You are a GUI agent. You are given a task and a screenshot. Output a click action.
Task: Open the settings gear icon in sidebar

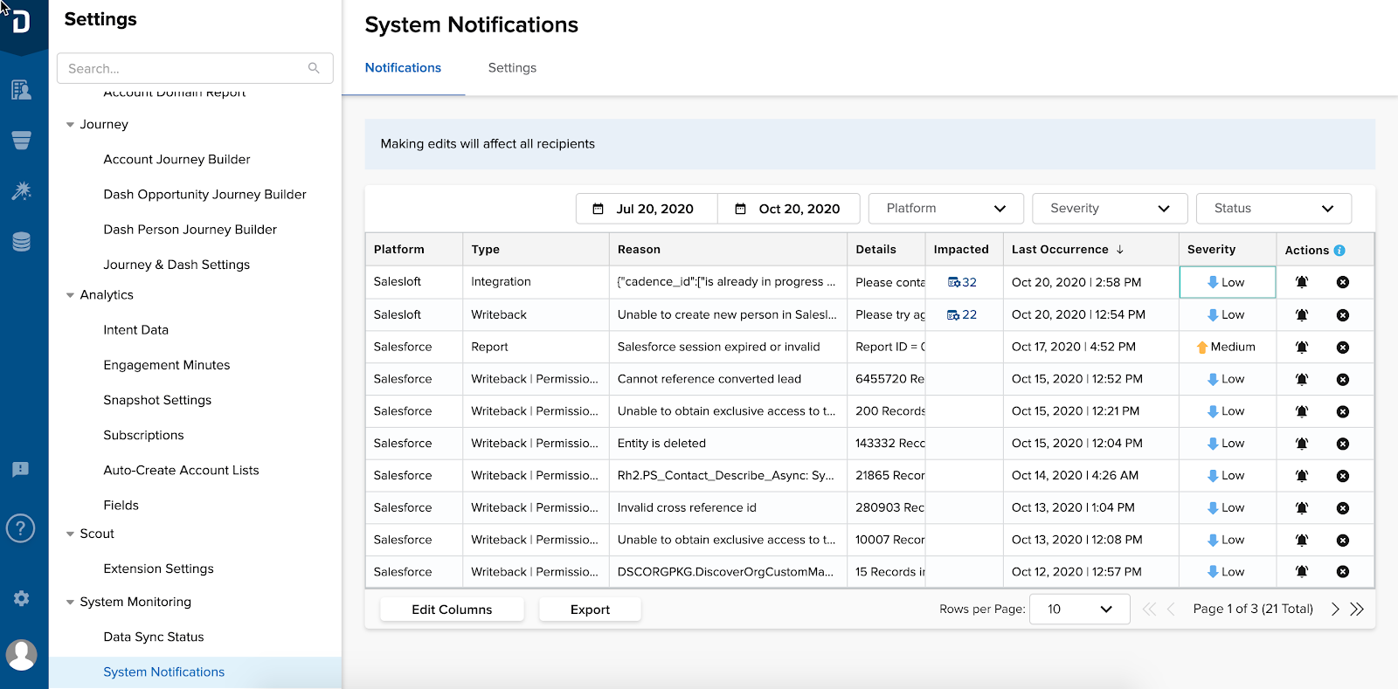(x=21, y=598)
